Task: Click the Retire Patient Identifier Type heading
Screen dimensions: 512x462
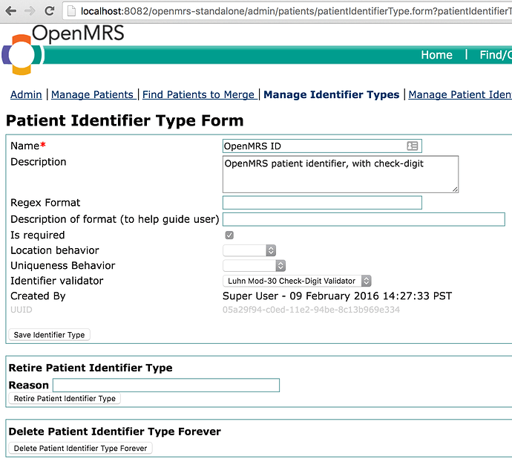Action: point(91,368)
